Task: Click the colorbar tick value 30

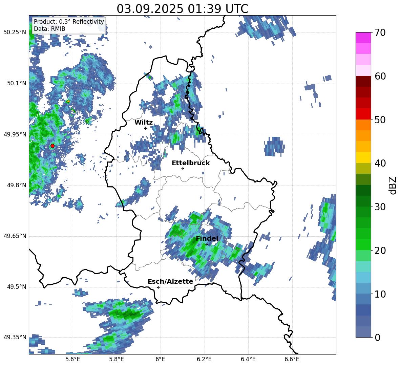Action: pyautogui.click(x=380, y=207)
